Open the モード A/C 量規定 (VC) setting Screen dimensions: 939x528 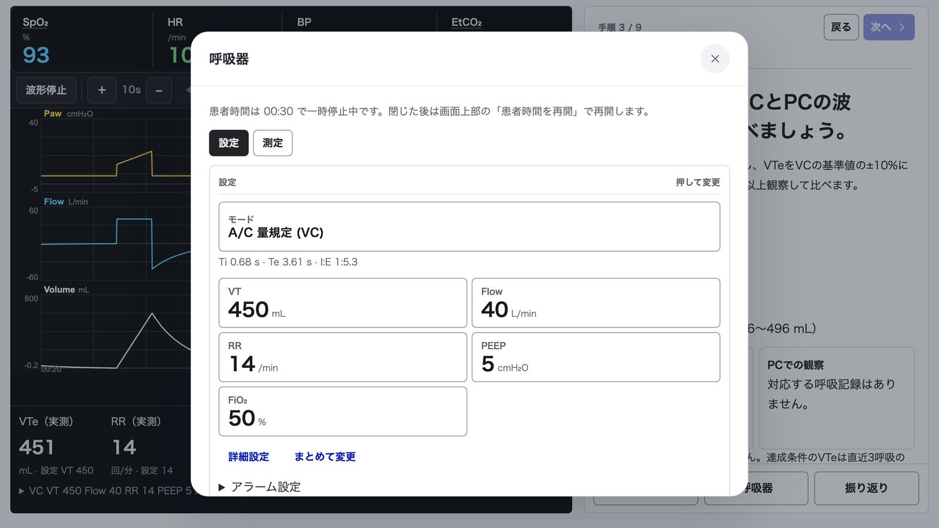pos(469,226)
